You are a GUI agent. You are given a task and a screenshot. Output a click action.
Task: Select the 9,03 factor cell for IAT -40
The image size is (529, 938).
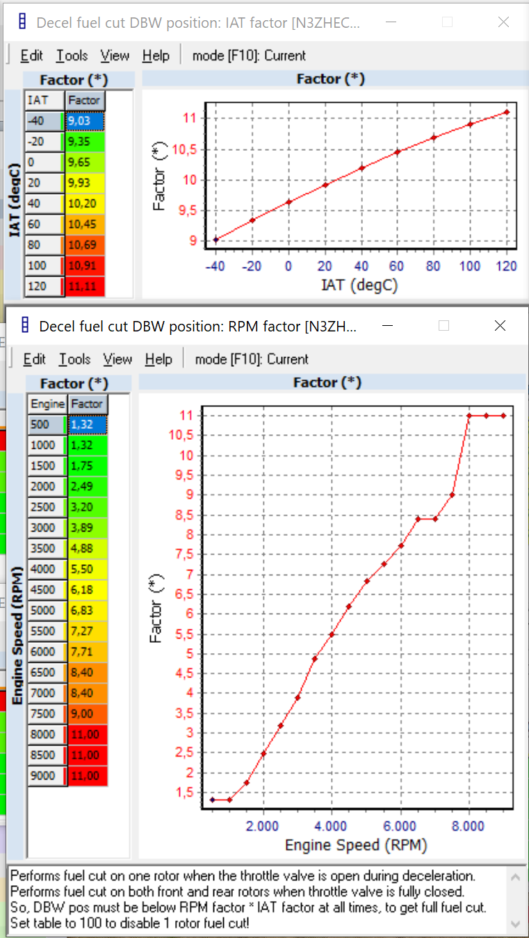coord(86,121)
